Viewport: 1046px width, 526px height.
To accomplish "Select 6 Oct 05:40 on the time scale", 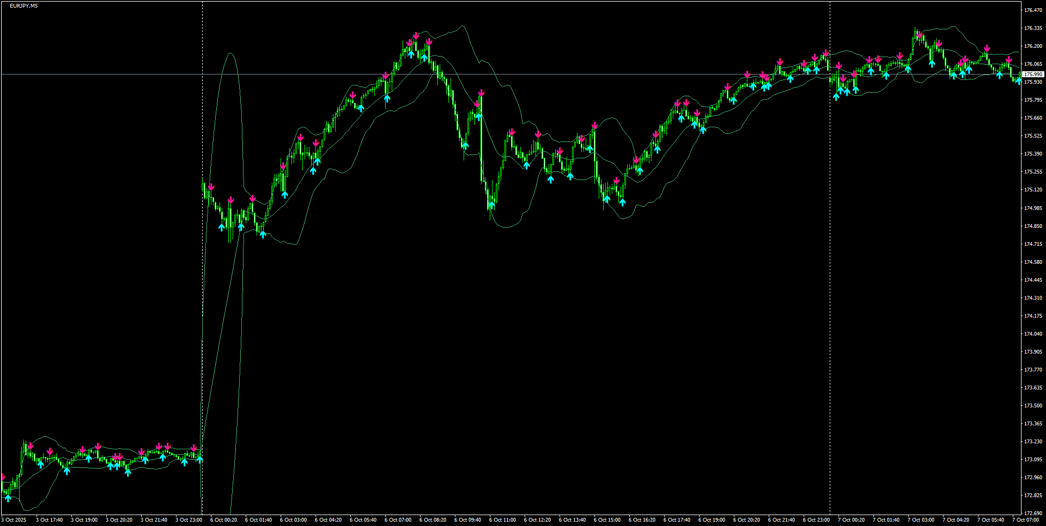I will [x=363, y=520].
